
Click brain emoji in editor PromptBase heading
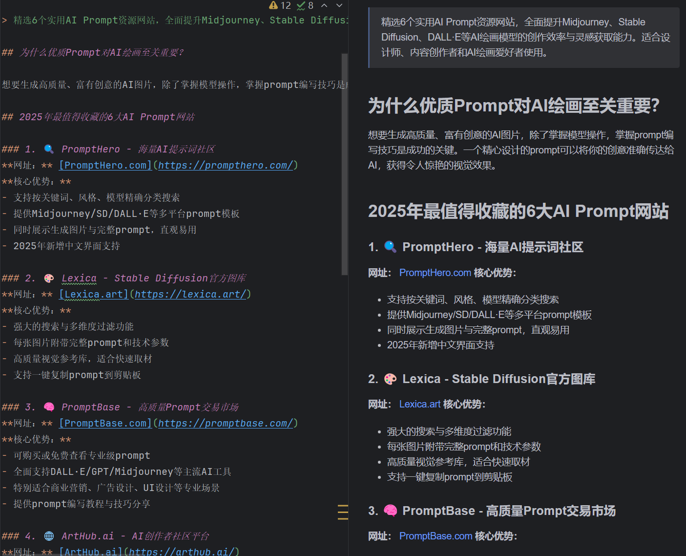[x=49, y=407]
